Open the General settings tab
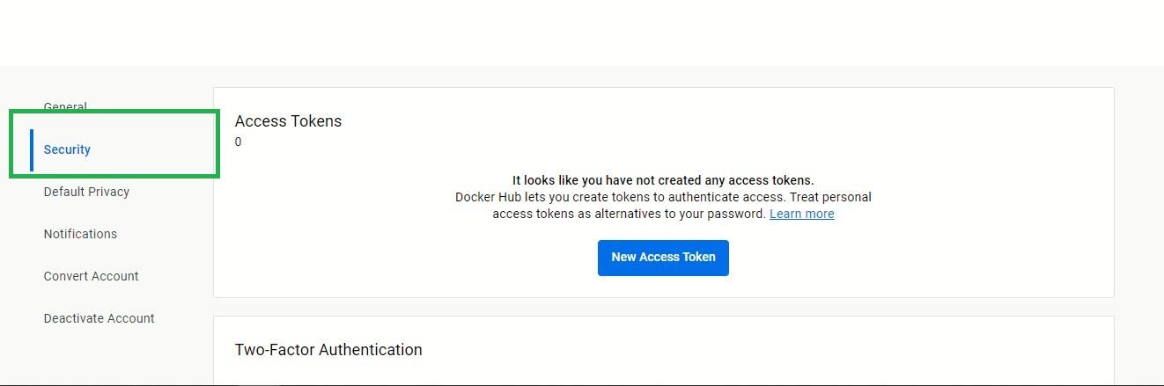1164x386 pixels. pyautogui.click(x=65, y=106)
